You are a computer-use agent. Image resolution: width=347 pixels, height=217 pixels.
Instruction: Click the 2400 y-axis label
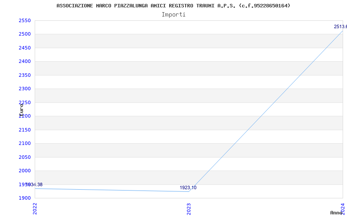coord(25,61)
